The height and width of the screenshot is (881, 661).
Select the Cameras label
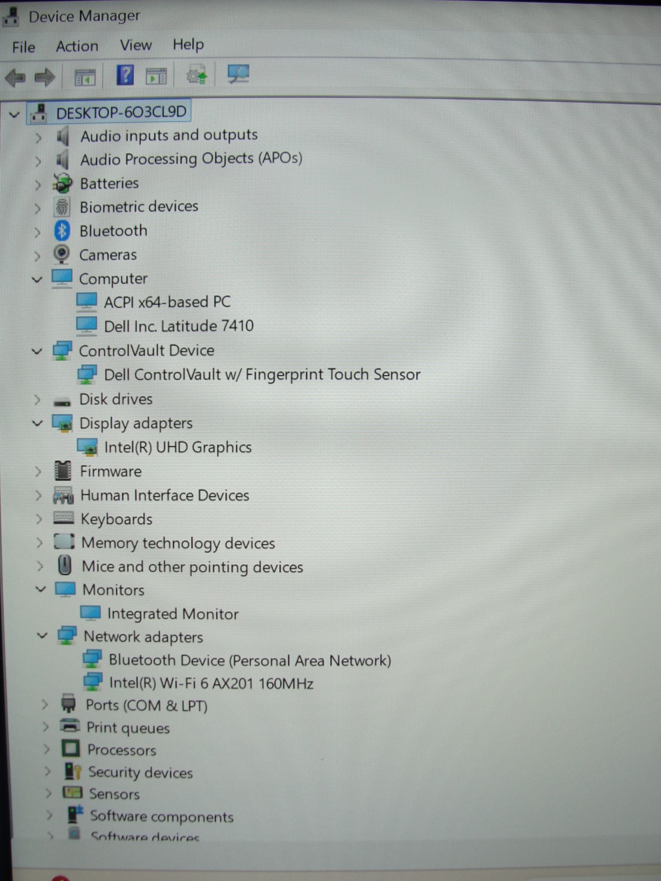tap(108, 255)
